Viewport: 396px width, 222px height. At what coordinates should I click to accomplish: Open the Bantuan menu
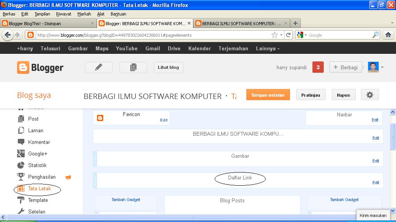(x=118, y=14)
